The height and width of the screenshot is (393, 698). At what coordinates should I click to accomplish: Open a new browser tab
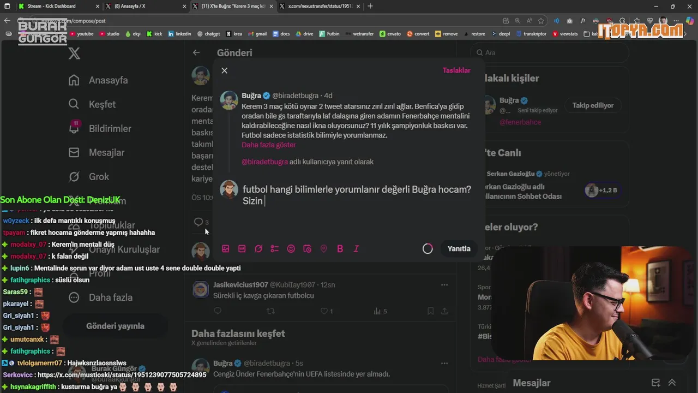tap(370, 6)
